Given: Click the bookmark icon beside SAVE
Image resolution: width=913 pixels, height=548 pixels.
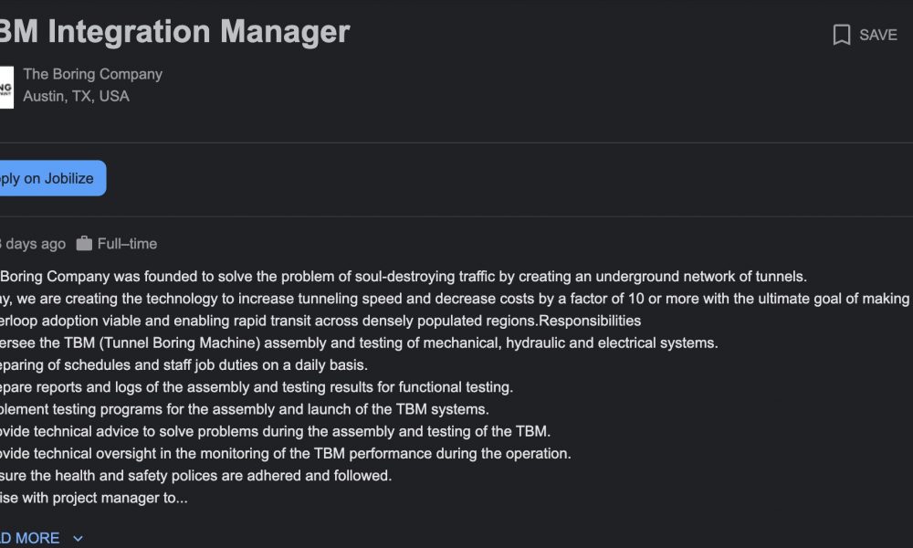Looking at the screenshot, I should click(842, 35).
